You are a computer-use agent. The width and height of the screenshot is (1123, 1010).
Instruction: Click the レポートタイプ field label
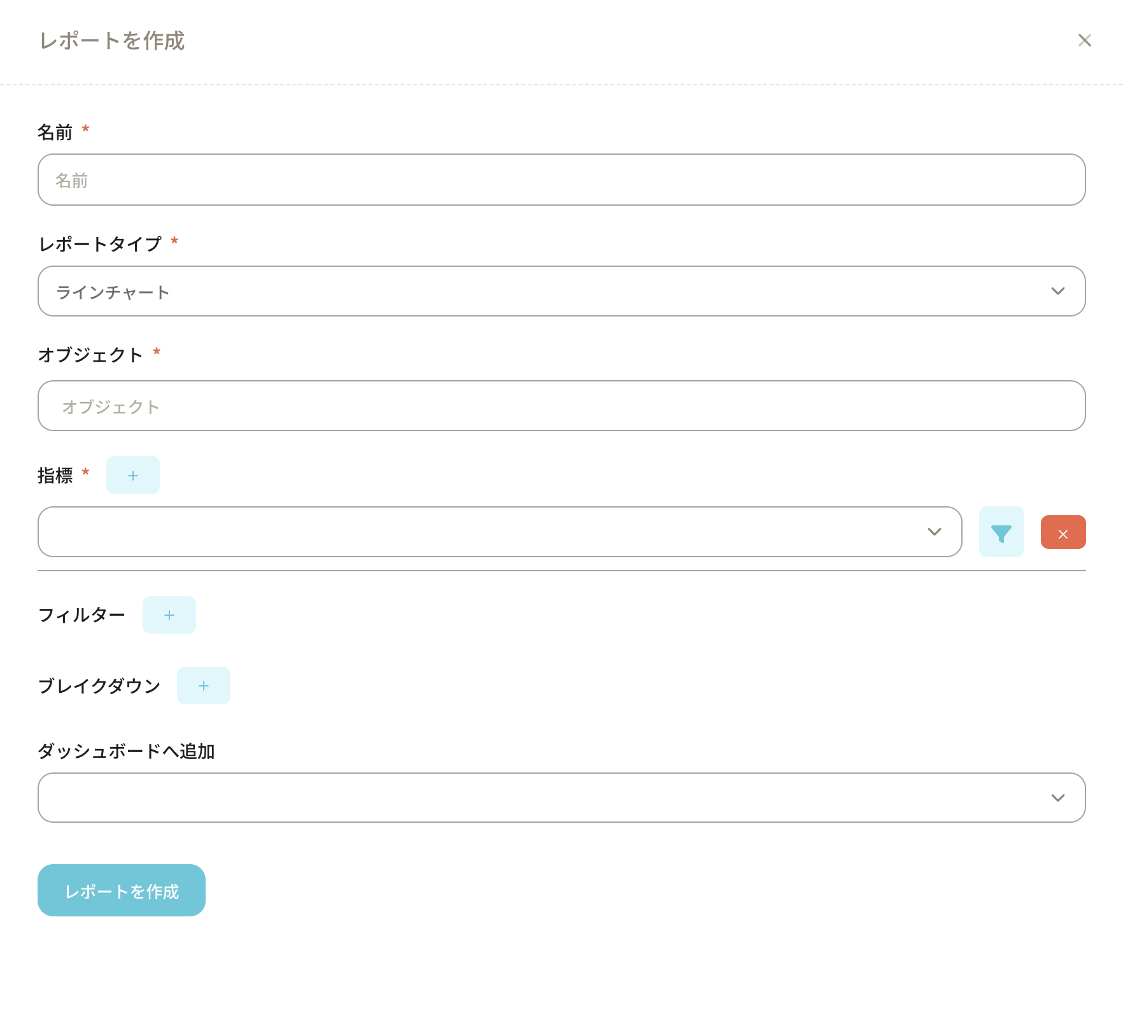(100, 244)
